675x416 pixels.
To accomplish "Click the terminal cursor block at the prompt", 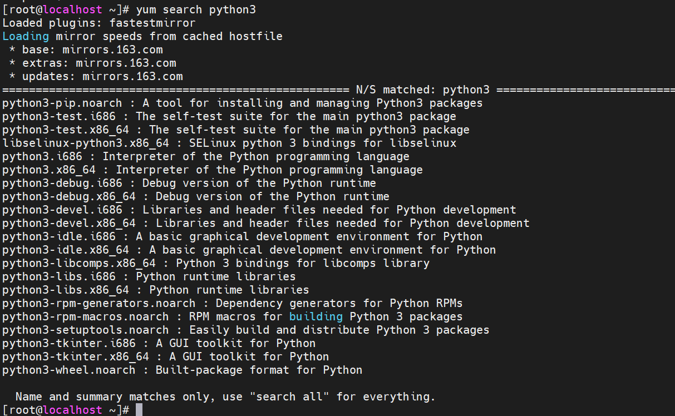I will (139, 410).
